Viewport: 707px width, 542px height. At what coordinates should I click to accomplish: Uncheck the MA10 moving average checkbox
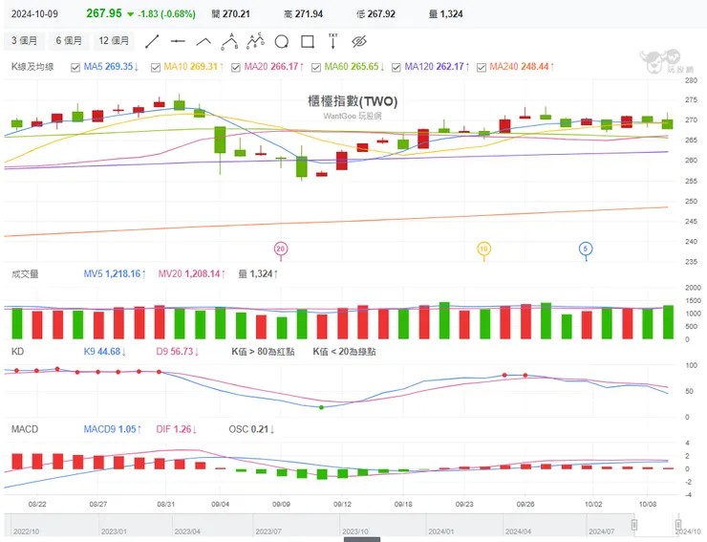pyautogui.click(x=156, y=67)
